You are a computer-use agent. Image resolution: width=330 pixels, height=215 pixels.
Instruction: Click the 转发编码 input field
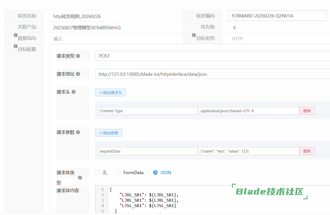[x=277, y=16]
